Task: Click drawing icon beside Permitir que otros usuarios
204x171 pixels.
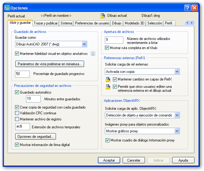Action: pos(108,87)
